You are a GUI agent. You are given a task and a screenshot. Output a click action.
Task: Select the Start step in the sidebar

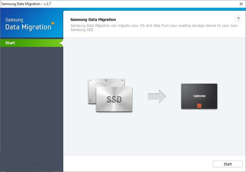pos(32,43)
